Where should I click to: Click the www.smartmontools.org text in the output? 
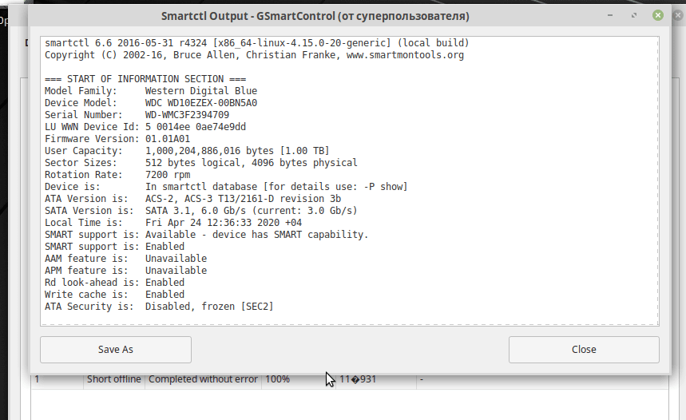[x=405, y=55]
